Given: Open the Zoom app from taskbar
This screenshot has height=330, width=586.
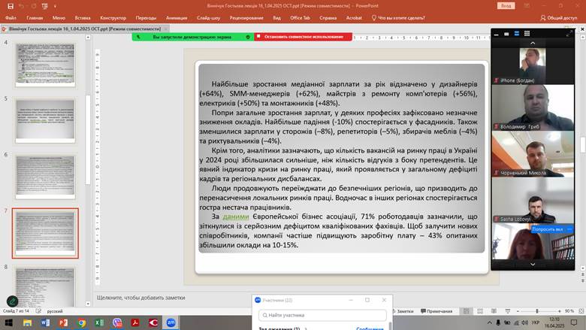Looking at the screenshot, I should click(171, 322).
